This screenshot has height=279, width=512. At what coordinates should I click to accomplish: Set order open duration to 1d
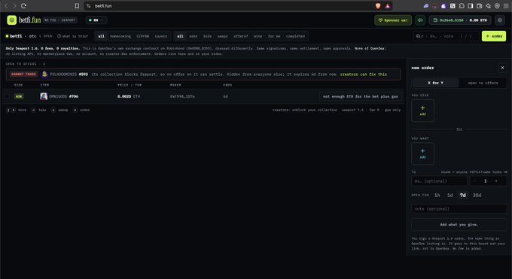click(450, 195)
